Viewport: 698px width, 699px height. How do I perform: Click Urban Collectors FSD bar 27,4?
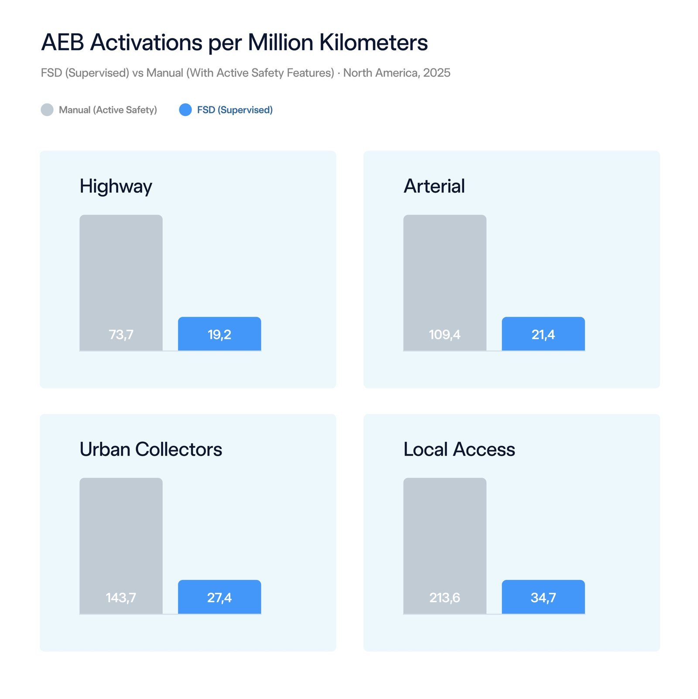point(219,597)
